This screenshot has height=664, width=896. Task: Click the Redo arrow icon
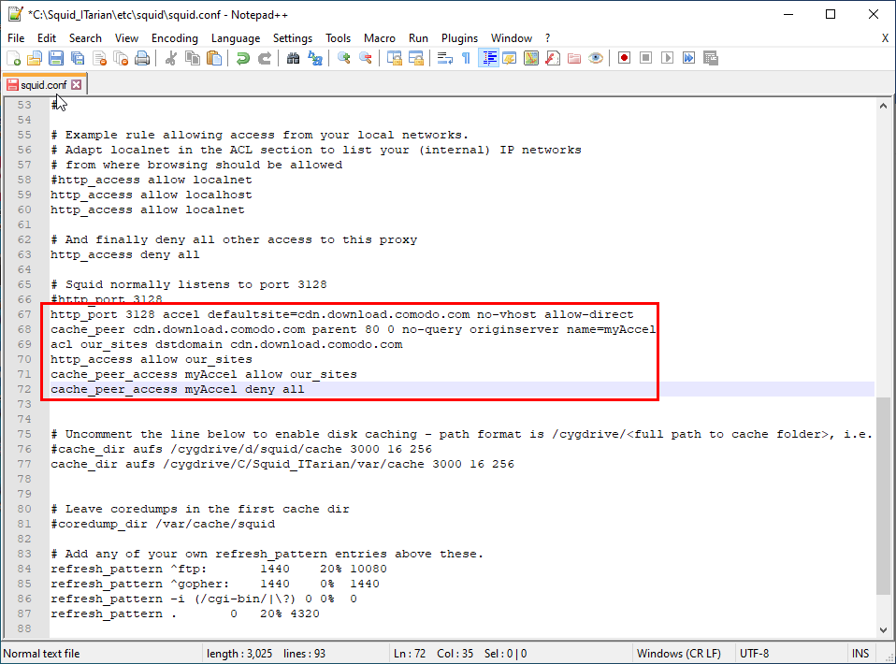coord(265,58)
